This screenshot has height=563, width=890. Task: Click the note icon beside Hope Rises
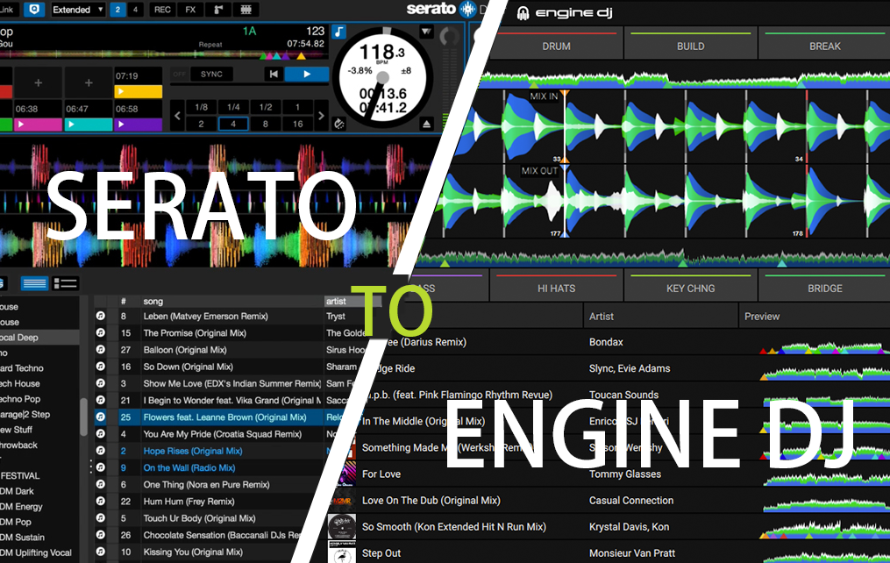101,451
